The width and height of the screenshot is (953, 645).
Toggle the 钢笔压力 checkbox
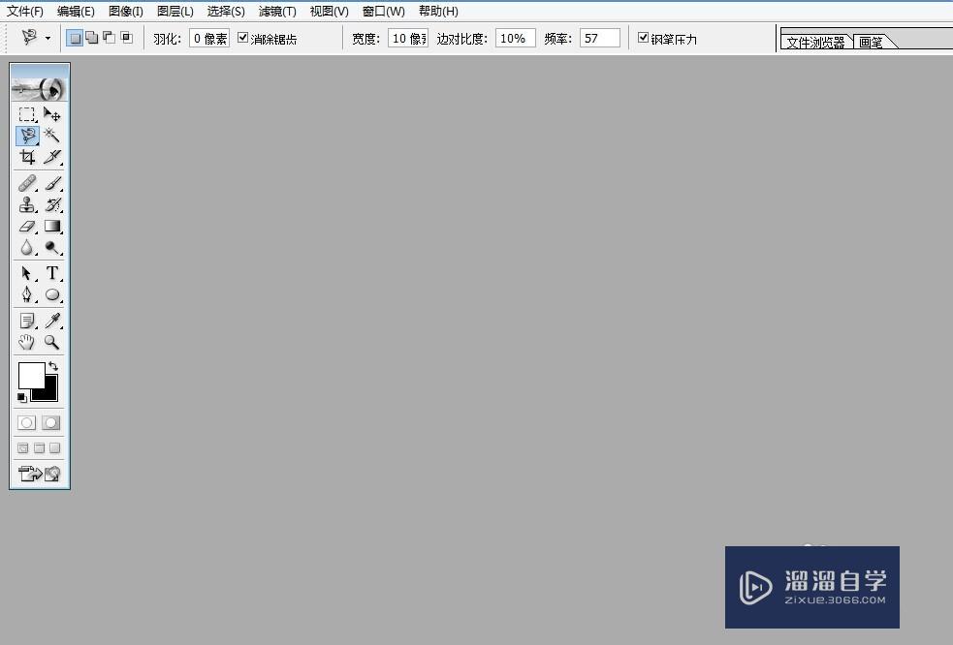(643, 38)
